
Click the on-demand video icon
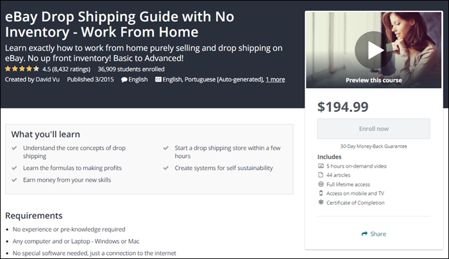(x=321, y=166)
